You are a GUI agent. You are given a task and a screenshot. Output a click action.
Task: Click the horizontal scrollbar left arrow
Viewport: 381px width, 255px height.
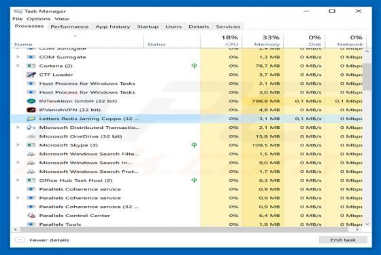[16, 229]
